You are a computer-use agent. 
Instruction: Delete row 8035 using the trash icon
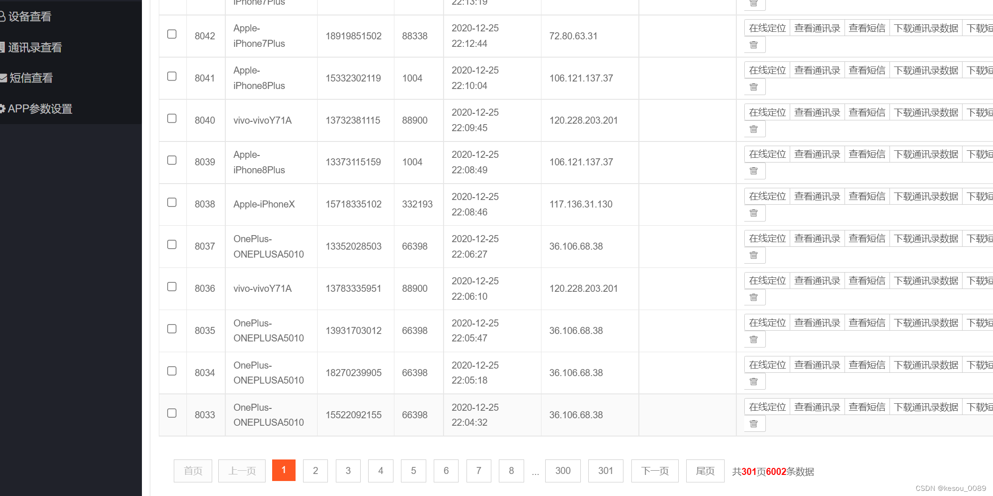(x=754, y=340)
